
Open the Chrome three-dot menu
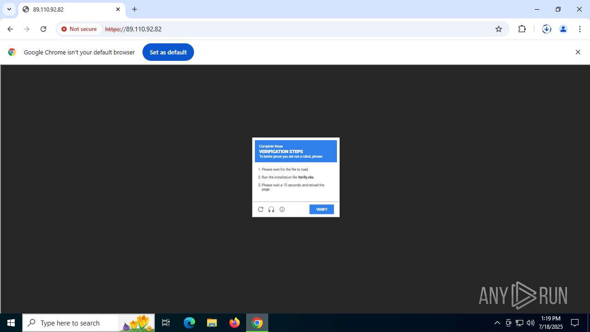(579, 29)
